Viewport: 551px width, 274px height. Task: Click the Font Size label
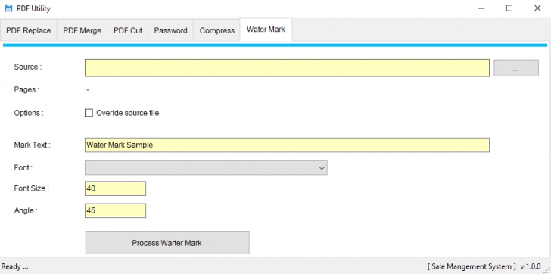(x=31, y=188)
